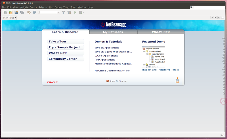Click into the quick search field

pos(209,7)
